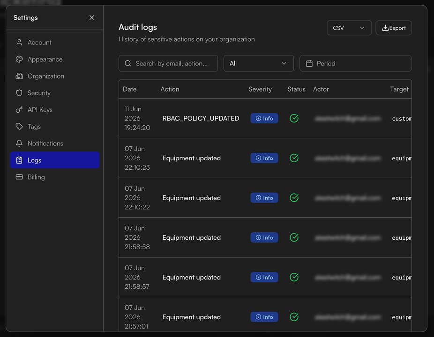The image size is (434, 337).
Task: Open the CSV format dropdown
Action: coord(349,28)
